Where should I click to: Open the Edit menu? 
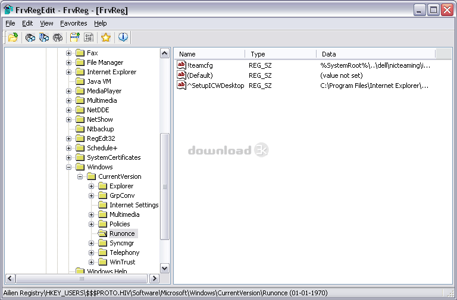[x=27, y=23]
